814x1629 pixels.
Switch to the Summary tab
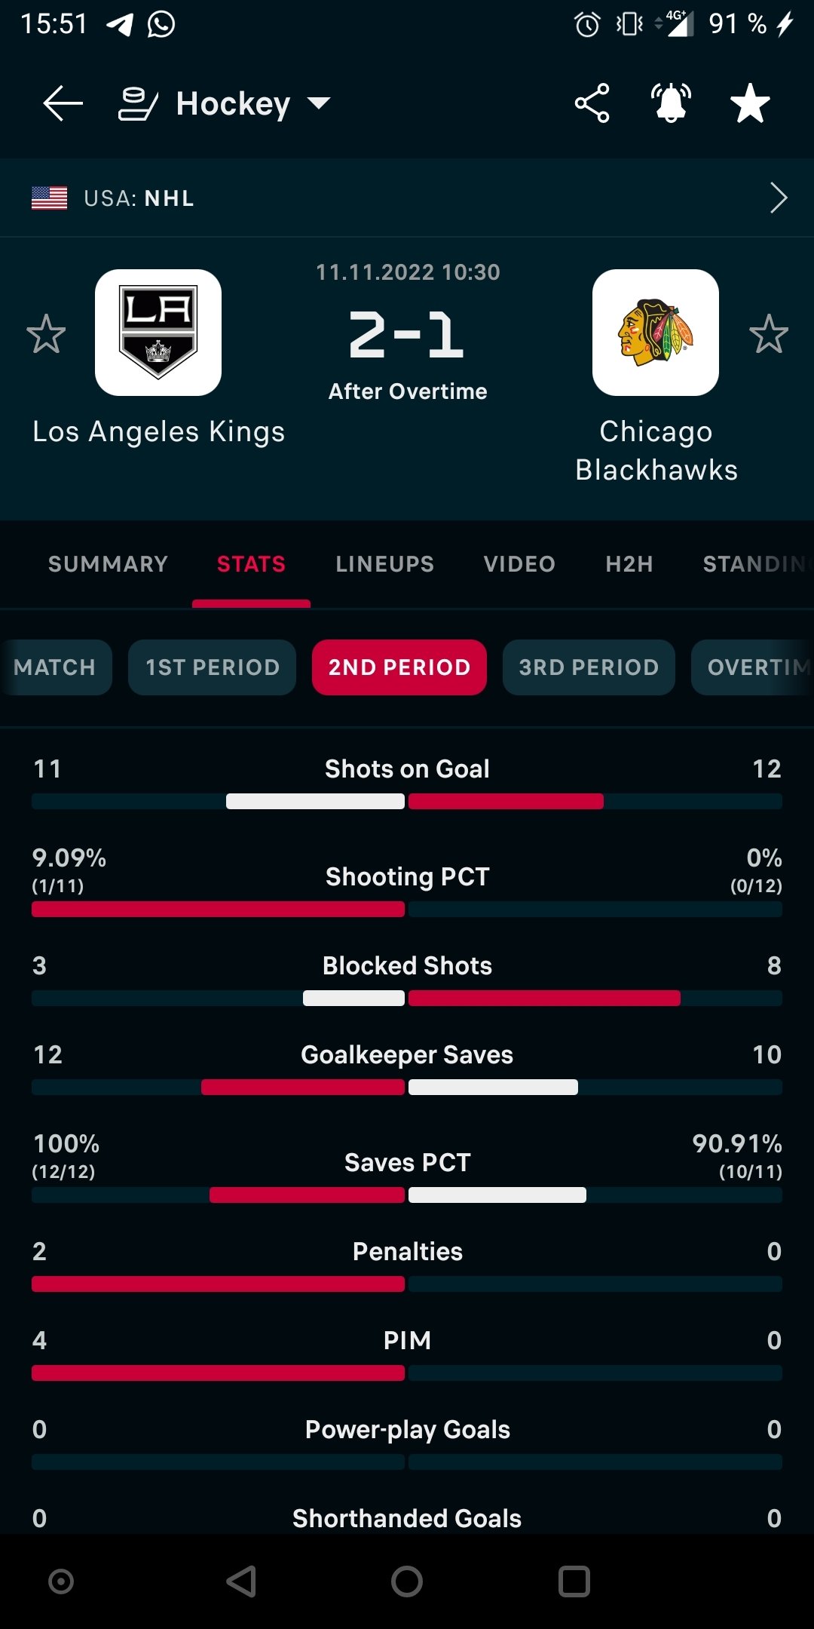click(x=108, y=564)
